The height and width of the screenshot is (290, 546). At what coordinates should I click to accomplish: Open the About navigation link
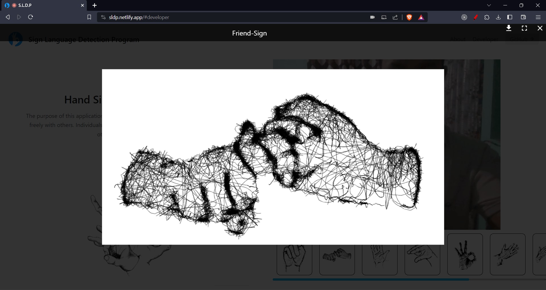[458, 39]
